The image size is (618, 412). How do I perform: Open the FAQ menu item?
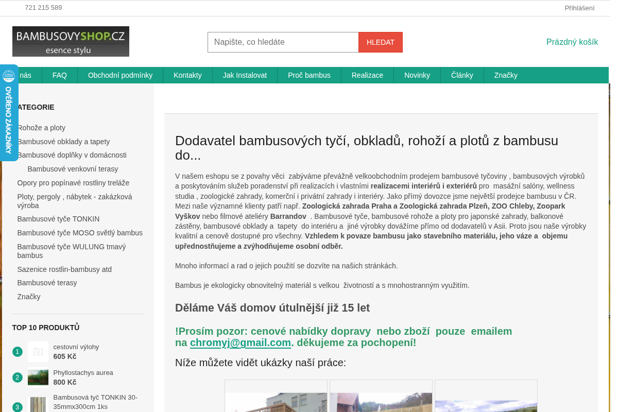pos(60,75)
